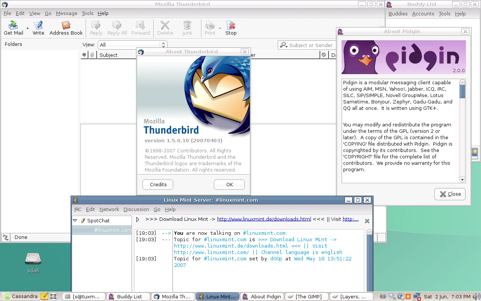481x301 pixels.
Task: Open the search options magnifier dropdown
Action: tap(284, 45)
